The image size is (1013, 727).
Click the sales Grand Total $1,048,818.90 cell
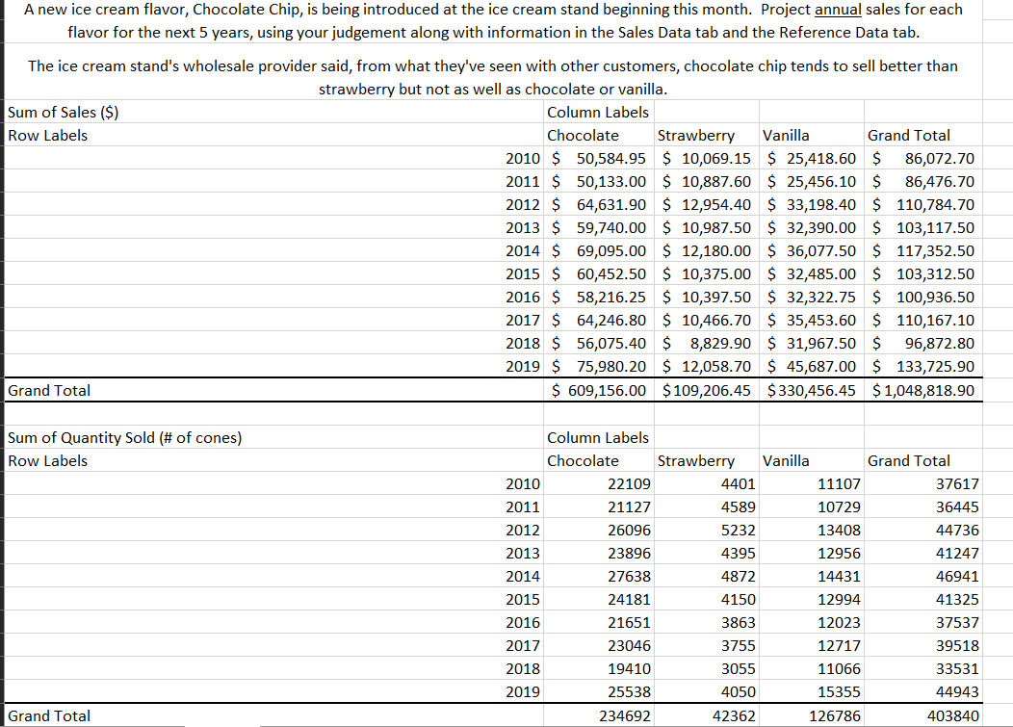pos(923,390)
